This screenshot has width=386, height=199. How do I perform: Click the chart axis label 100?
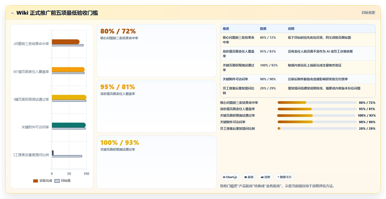(x=86, y=174)
